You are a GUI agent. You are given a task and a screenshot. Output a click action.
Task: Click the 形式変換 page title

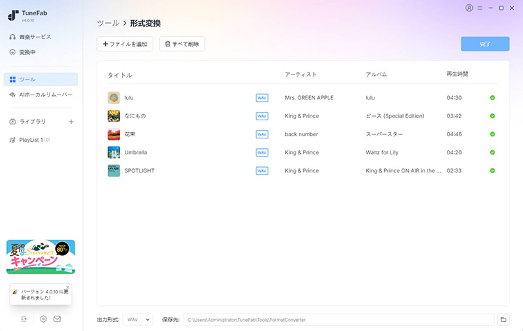[x=146, y=23]
